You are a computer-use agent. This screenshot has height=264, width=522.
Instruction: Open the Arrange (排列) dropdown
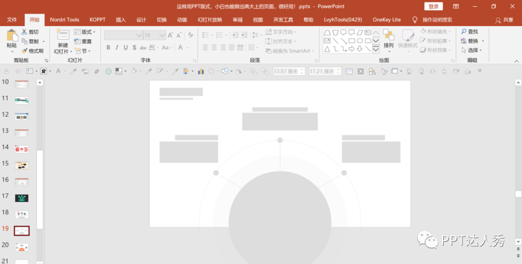[389, 41]
